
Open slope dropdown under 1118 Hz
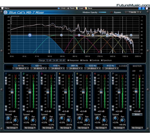pyautogui.click(x=56, y=68)
